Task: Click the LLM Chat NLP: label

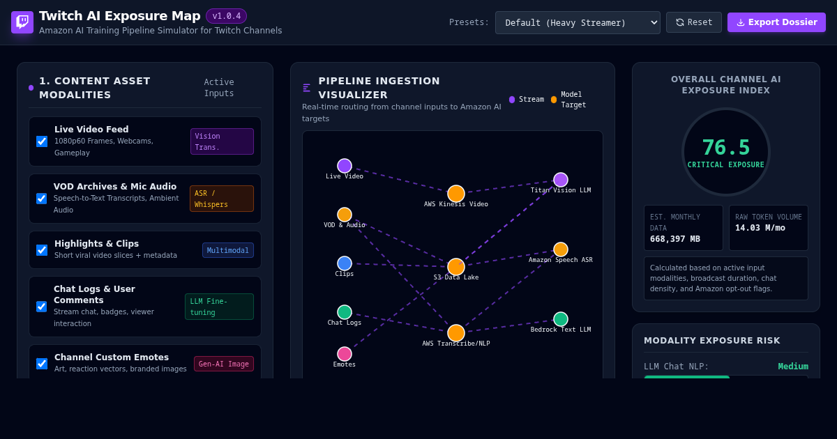Action: click(677, 367)
